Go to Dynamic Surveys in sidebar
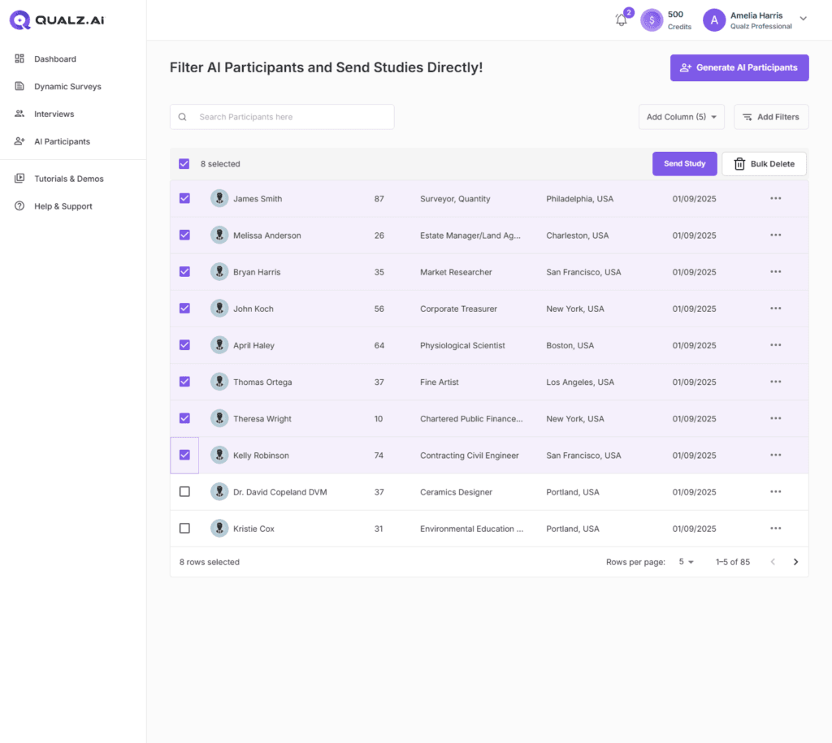 tap(67, 87)
